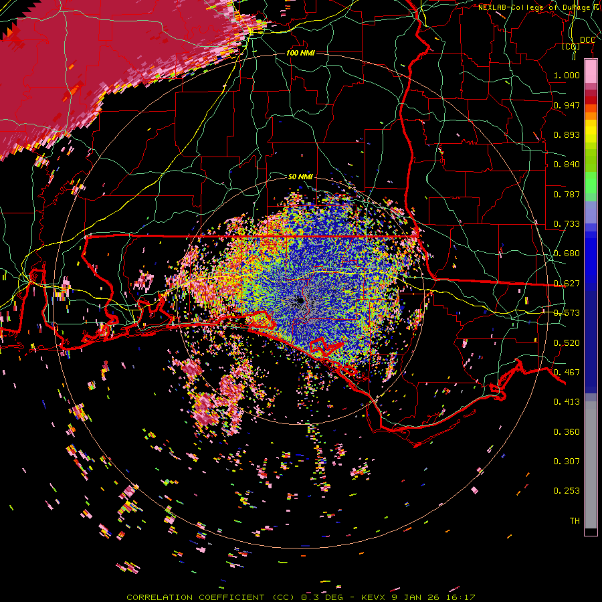
Task: Click the CORRELATION COEFFICIENT (CC) caption text
Action: point(211,597)
